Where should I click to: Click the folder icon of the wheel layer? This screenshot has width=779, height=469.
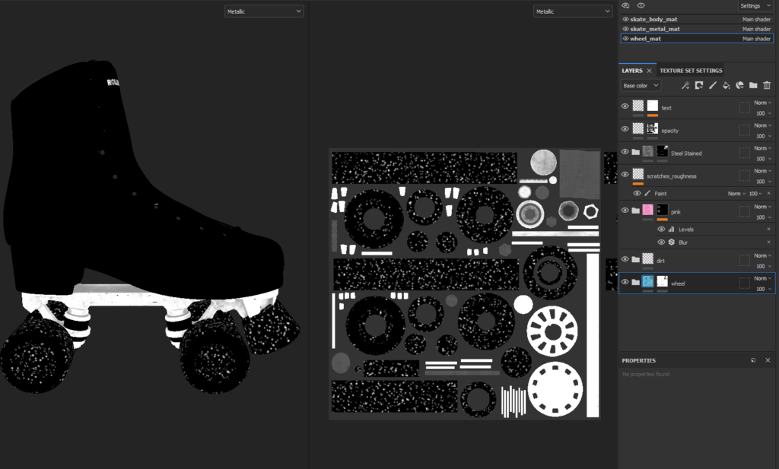pos(635,282)
